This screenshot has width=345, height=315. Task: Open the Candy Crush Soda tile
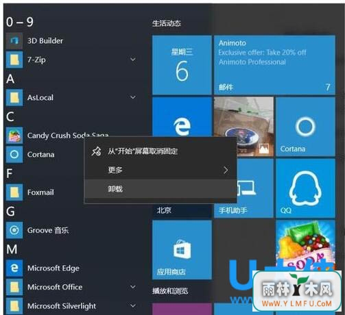coord(305,245)
